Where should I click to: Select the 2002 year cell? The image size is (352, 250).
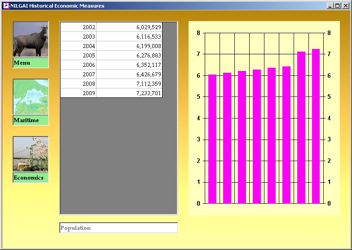coord(79,27)
